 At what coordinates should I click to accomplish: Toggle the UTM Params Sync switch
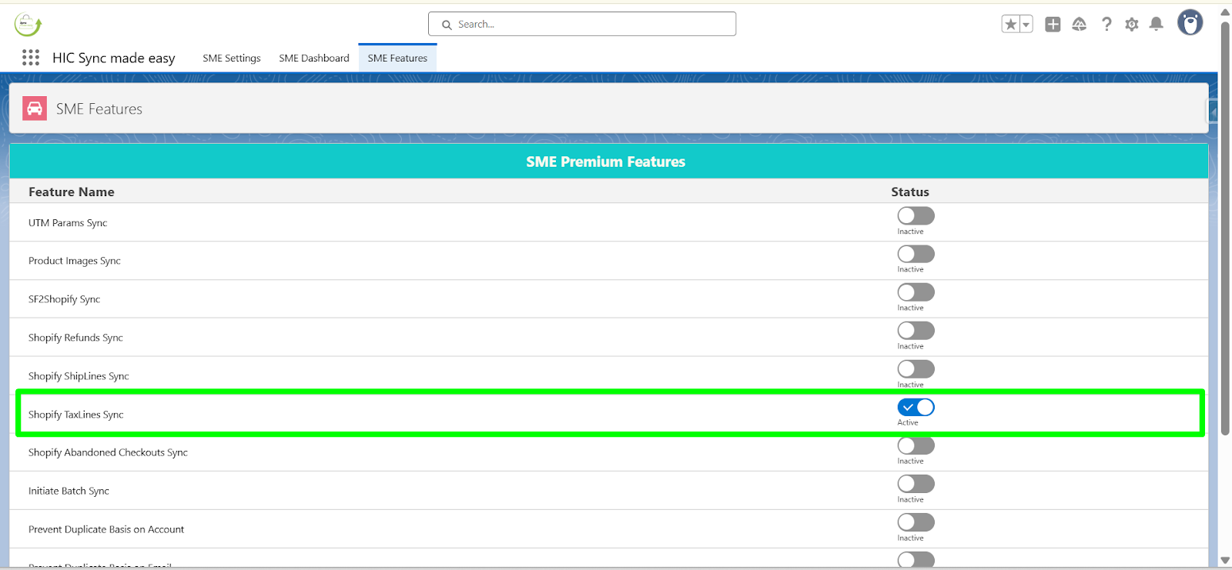click(x=916, y=215)
